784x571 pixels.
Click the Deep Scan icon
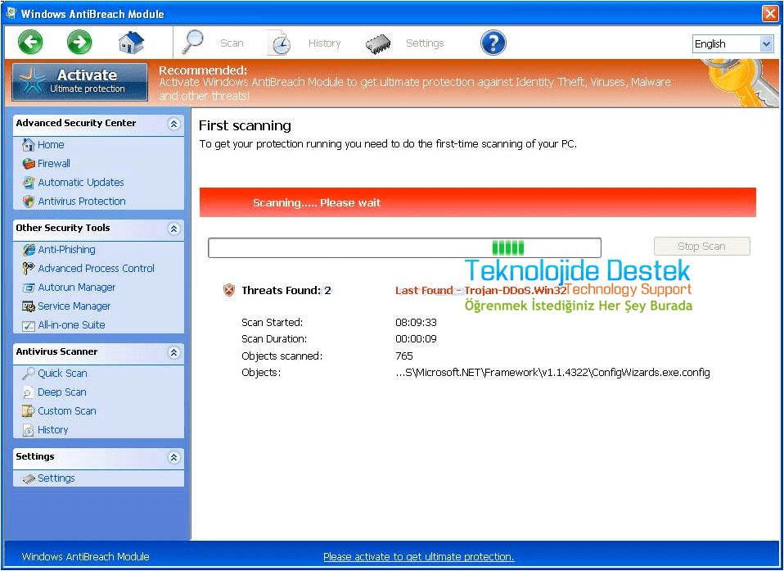coord(29,392)
